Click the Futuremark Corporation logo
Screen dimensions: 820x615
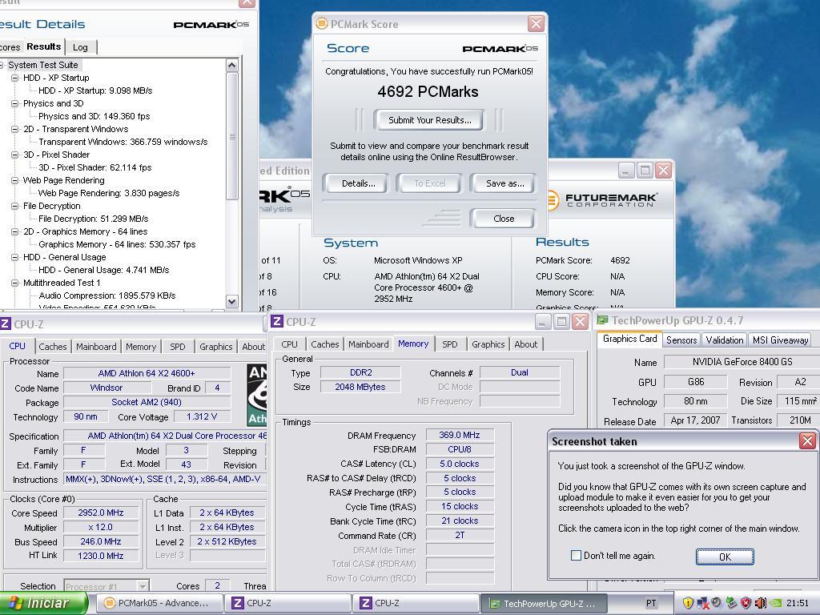tap(602, 200)
